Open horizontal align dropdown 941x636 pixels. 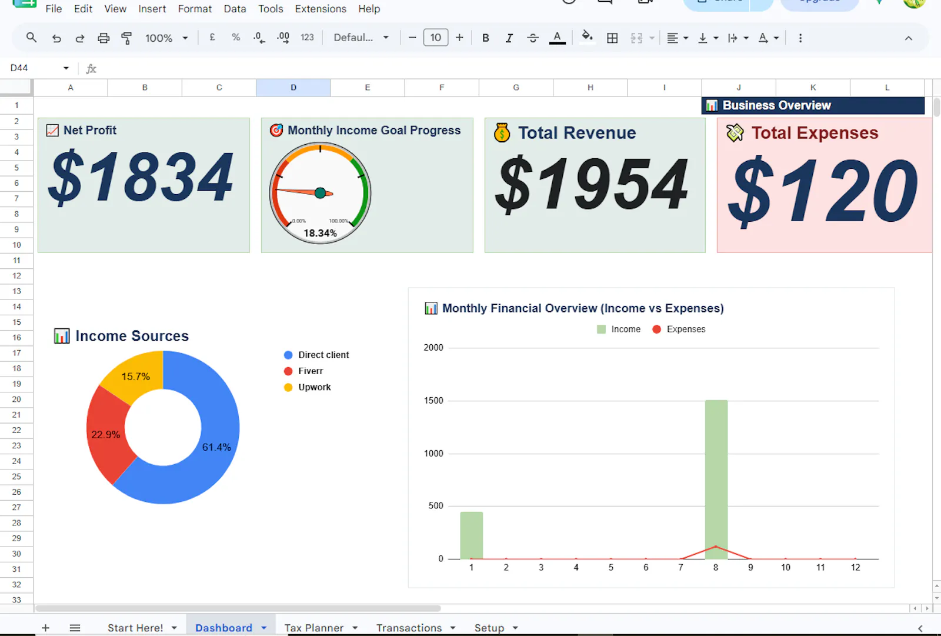(678, 38)
